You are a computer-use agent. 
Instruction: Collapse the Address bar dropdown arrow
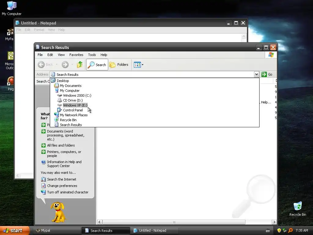(x=256, y=74)
